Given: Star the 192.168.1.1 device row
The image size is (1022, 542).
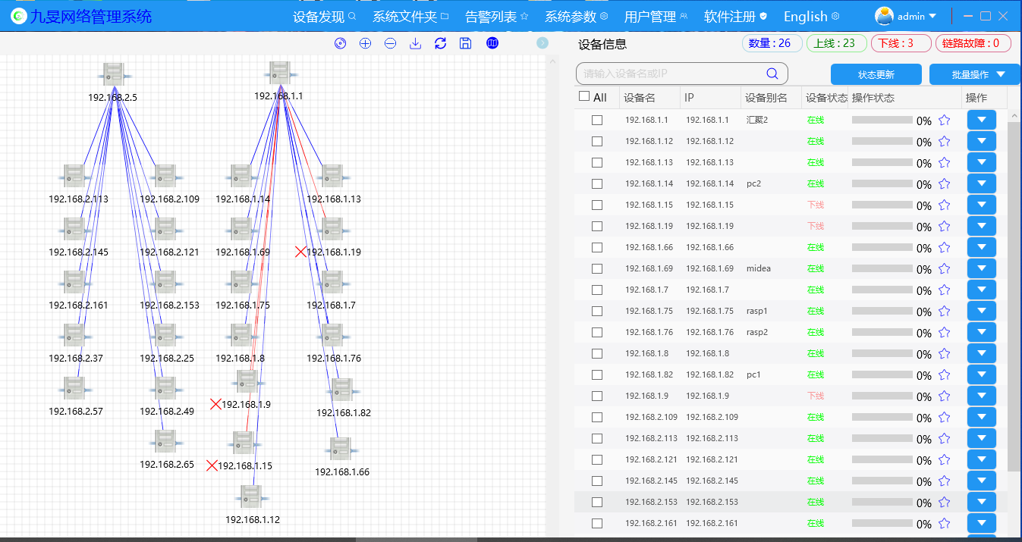Looking at the screenshot, I should pos(945,120).
